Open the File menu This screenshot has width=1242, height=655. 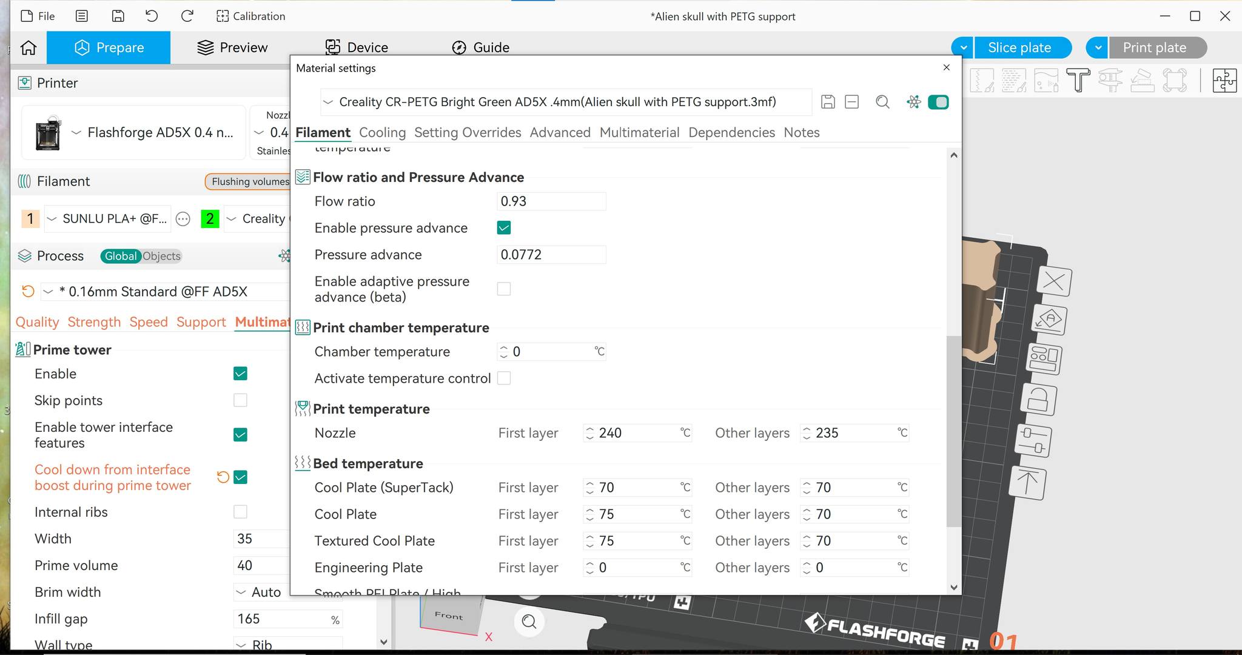[x=38, y=16]
